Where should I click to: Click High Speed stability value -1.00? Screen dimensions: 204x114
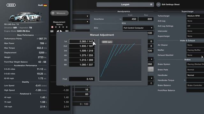[x=38, y=90]
